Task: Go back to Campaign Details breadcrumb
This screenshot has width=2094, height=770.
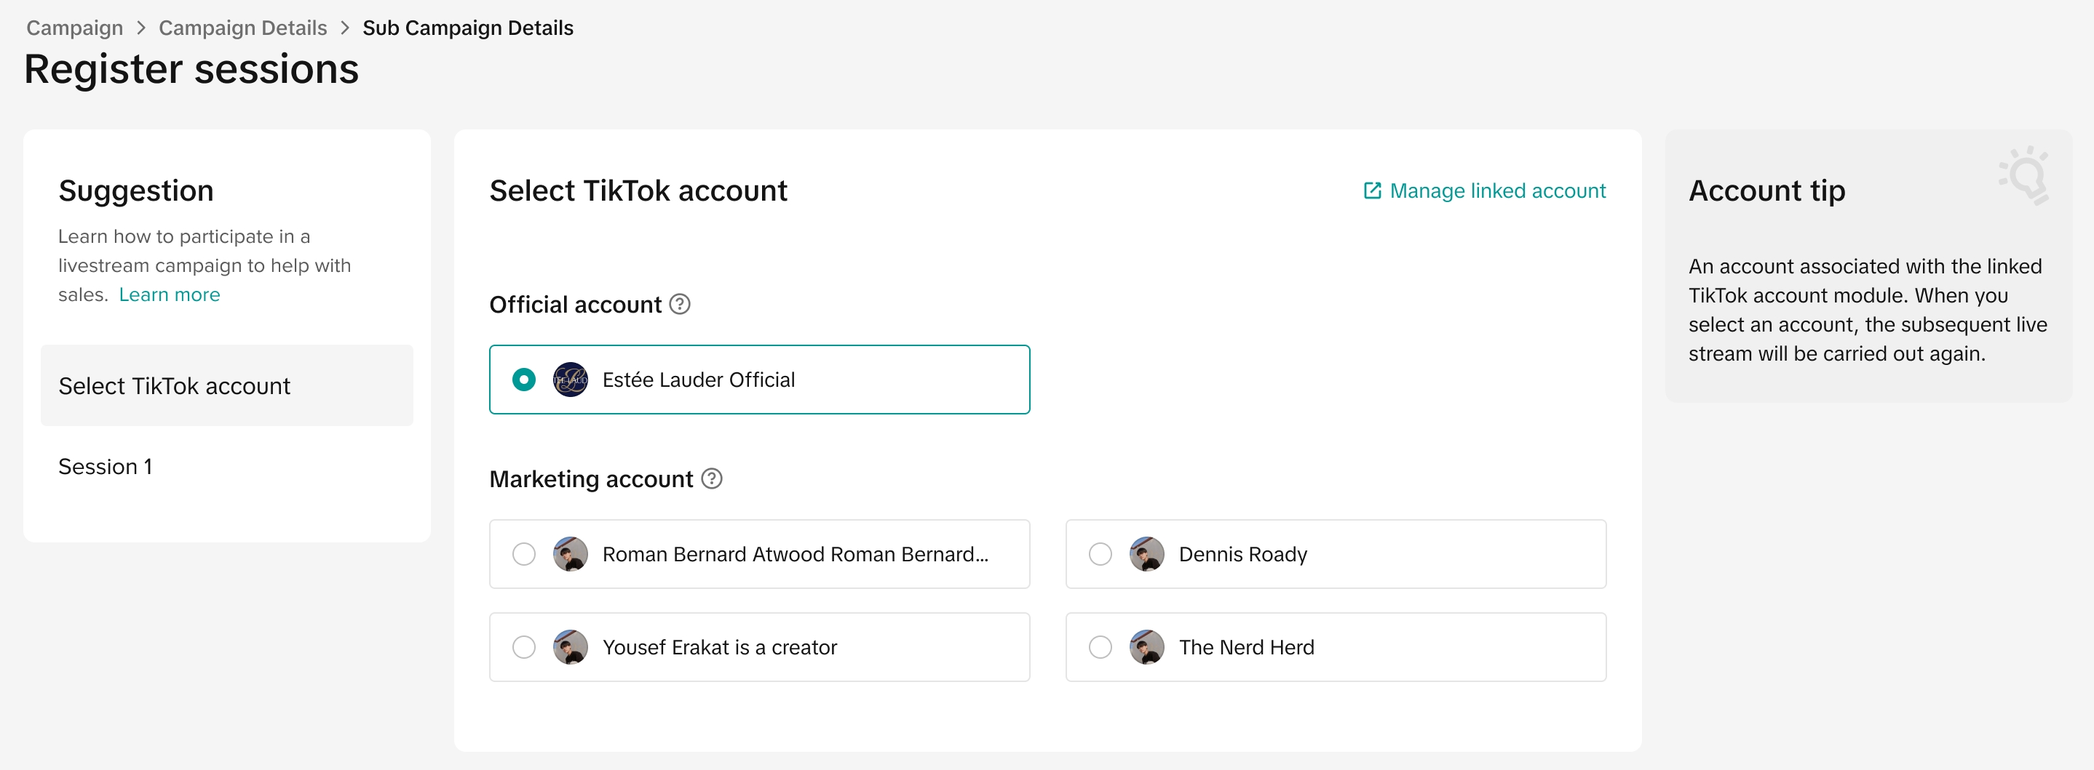Action: pos(242,28)
